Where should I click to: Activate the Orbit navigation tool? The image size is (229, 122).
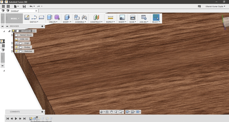pos(101,112)
